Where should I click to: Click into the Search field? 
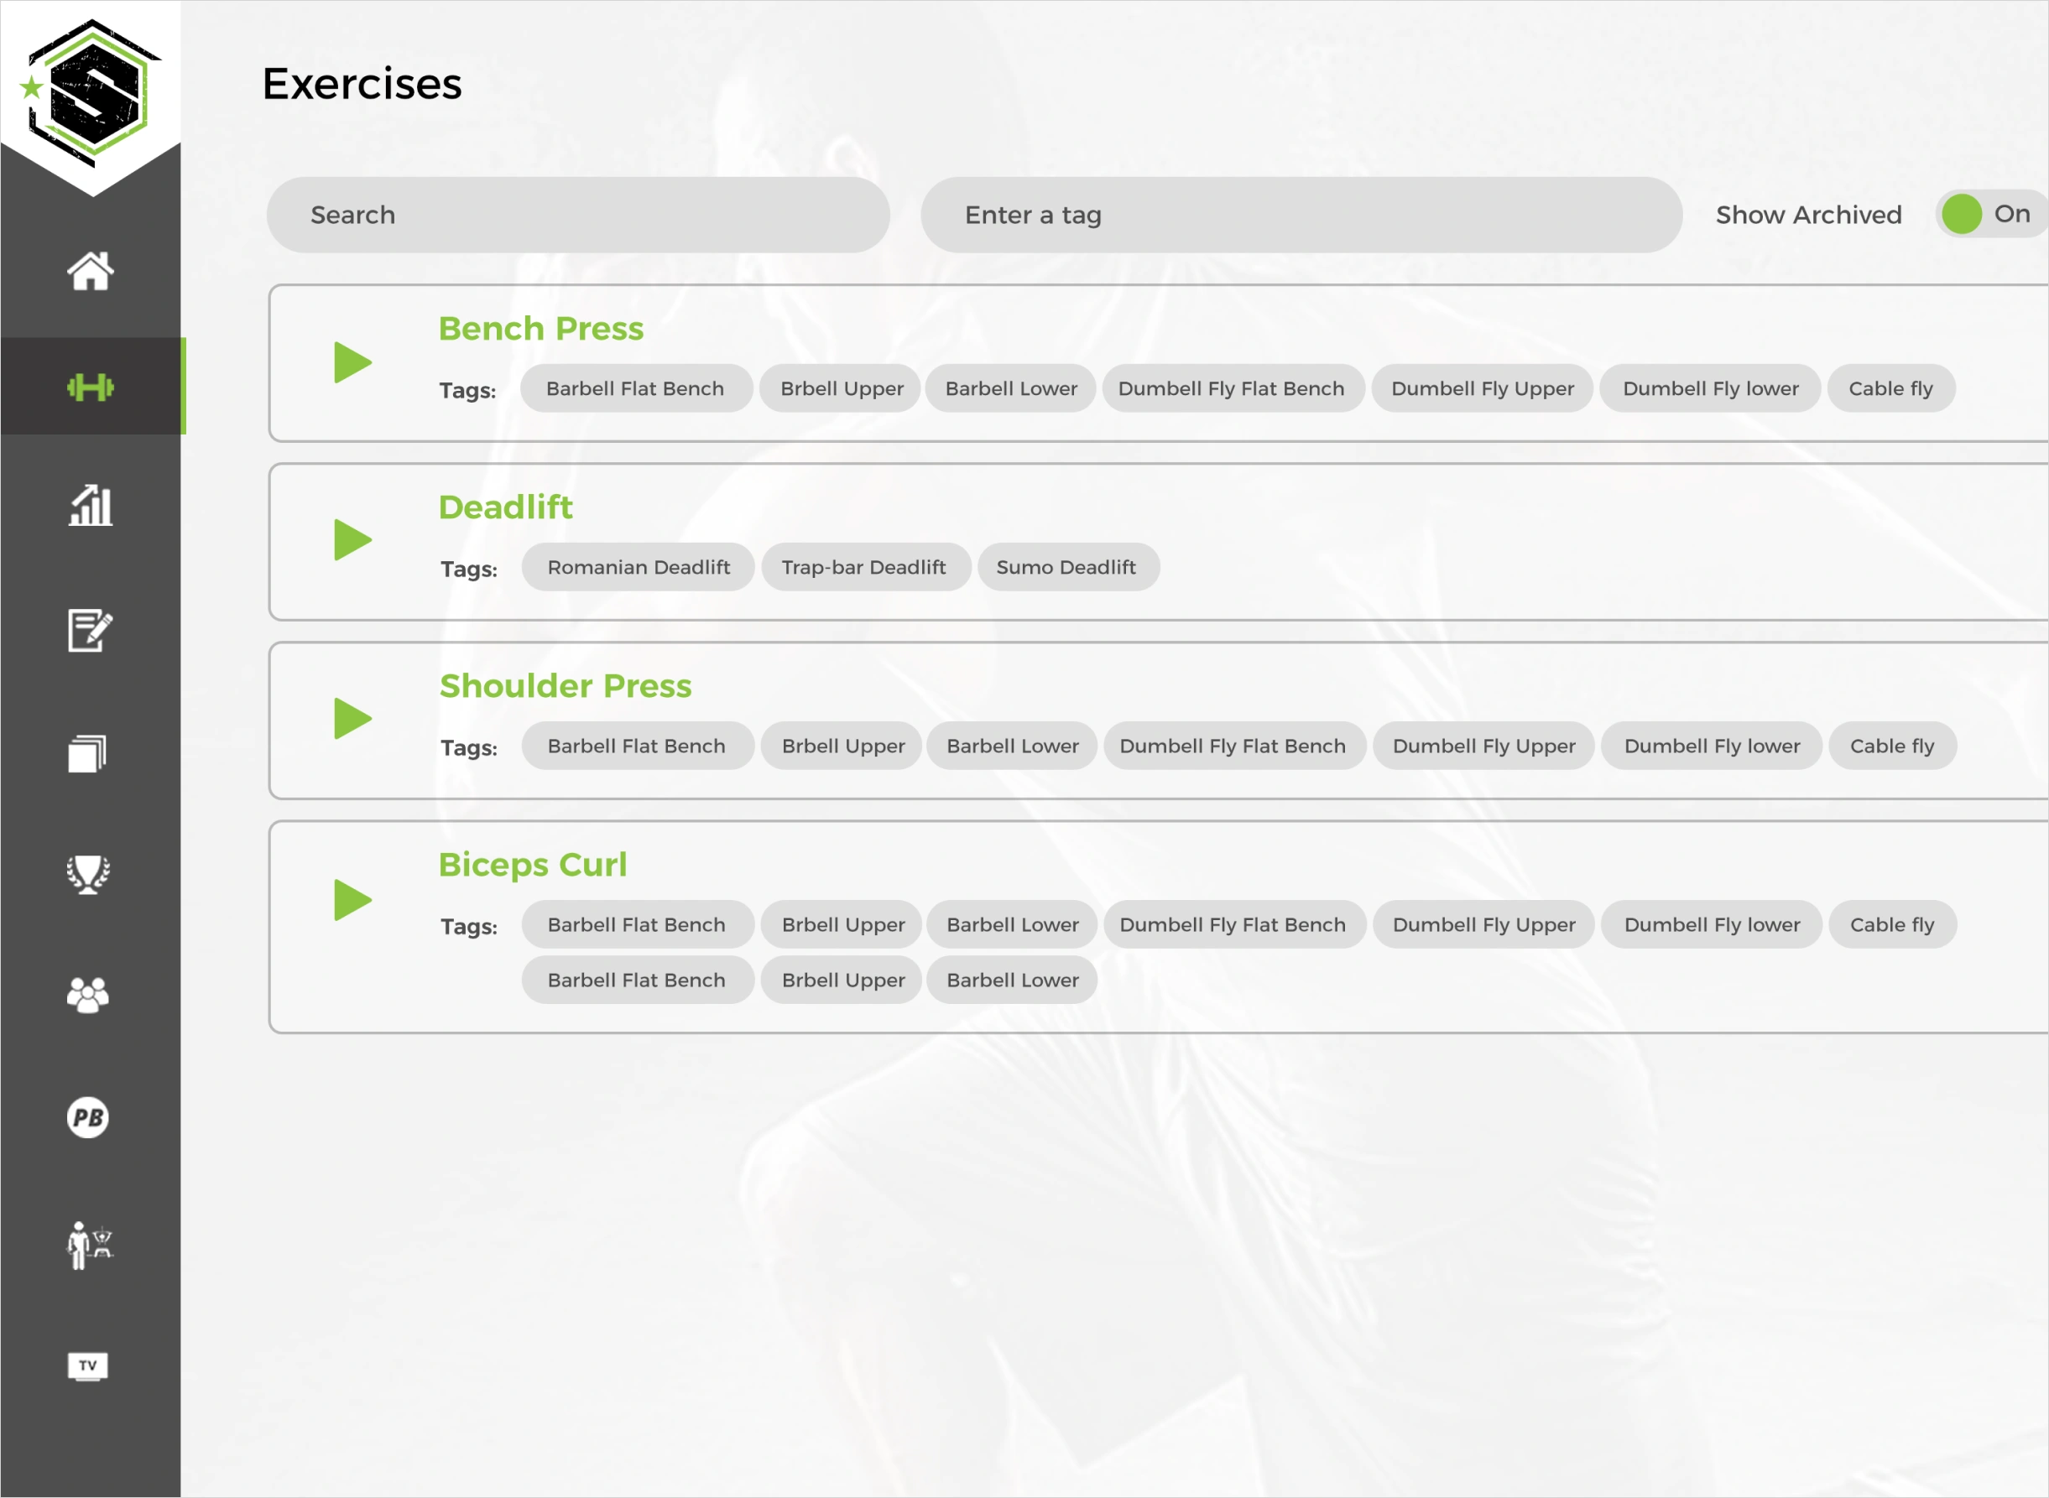tap(578, 215)
